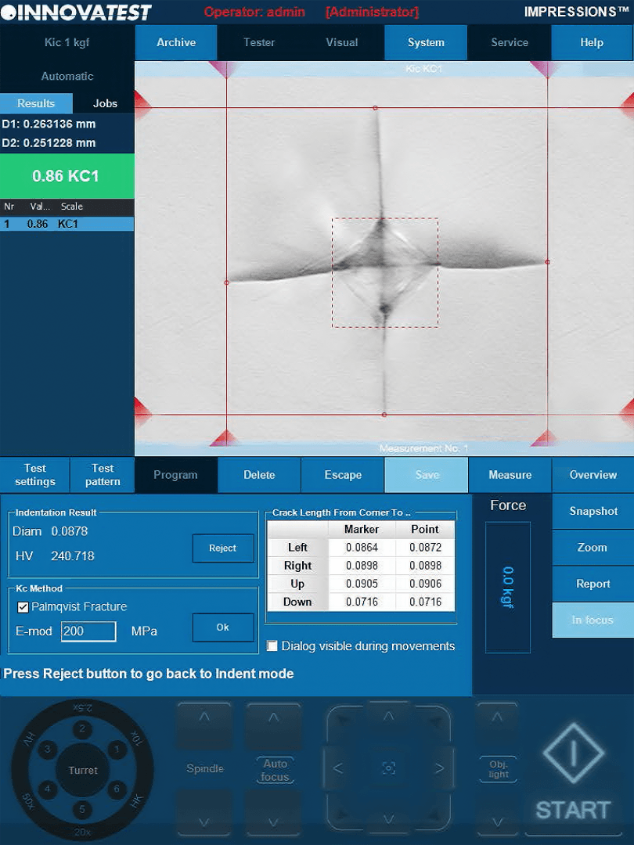Click the Turret center button
Viewport: 634px width, 845px height.
tap(82, 770)
